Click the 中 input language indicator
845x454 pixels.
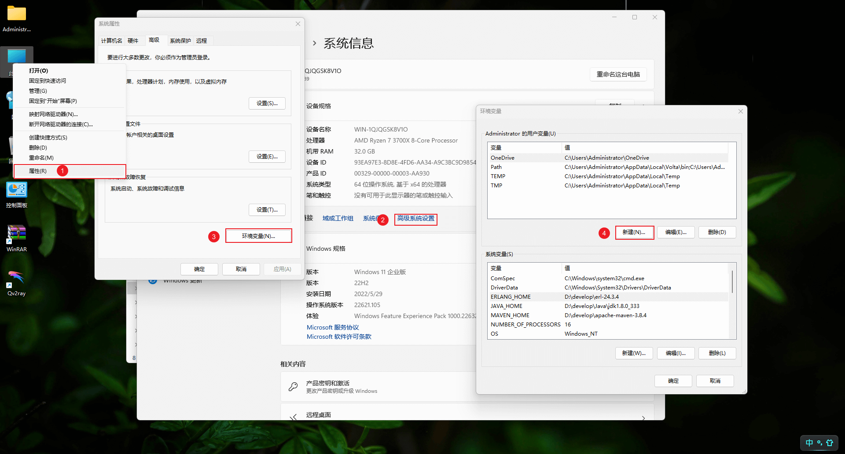click(x=809, y=443)
